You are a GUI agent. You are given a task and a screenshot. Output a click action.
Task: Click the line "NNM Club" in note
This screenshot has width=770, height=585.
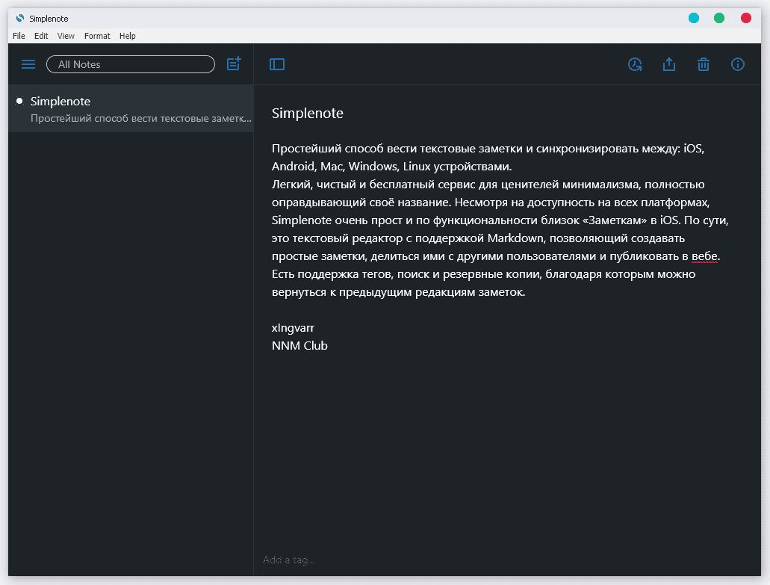pyautogui.click(x=299, y=345)
